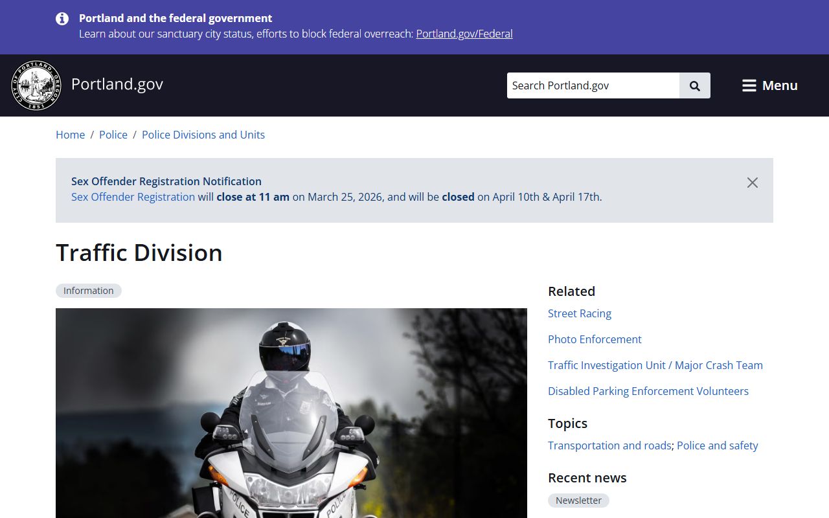
Task: Click the info icon in the banner
Action: (x=62, y=19)
